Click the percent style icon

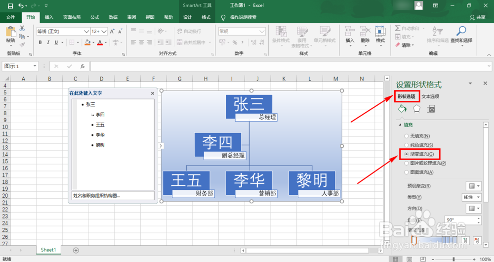[235, 42]
